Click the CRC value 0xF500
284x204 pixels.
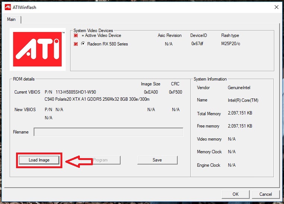pos(175,92)
